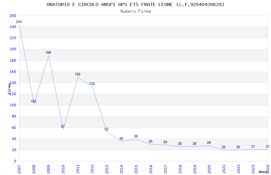Select the subtitle 'Numero Firme'
The image size is (271, 175).
click(136, 11)
